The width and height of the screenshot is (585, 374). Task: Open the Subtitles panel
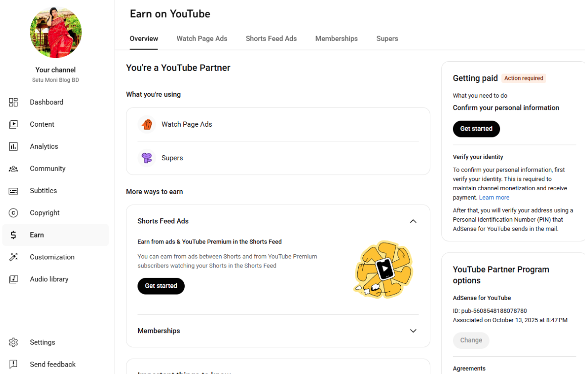[43, 190]
